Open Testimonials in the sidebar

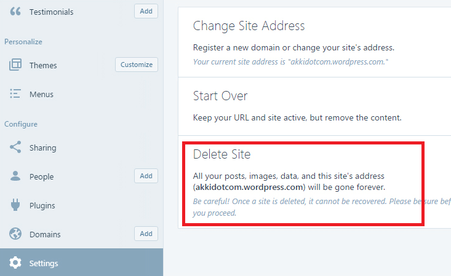point(52,12)
